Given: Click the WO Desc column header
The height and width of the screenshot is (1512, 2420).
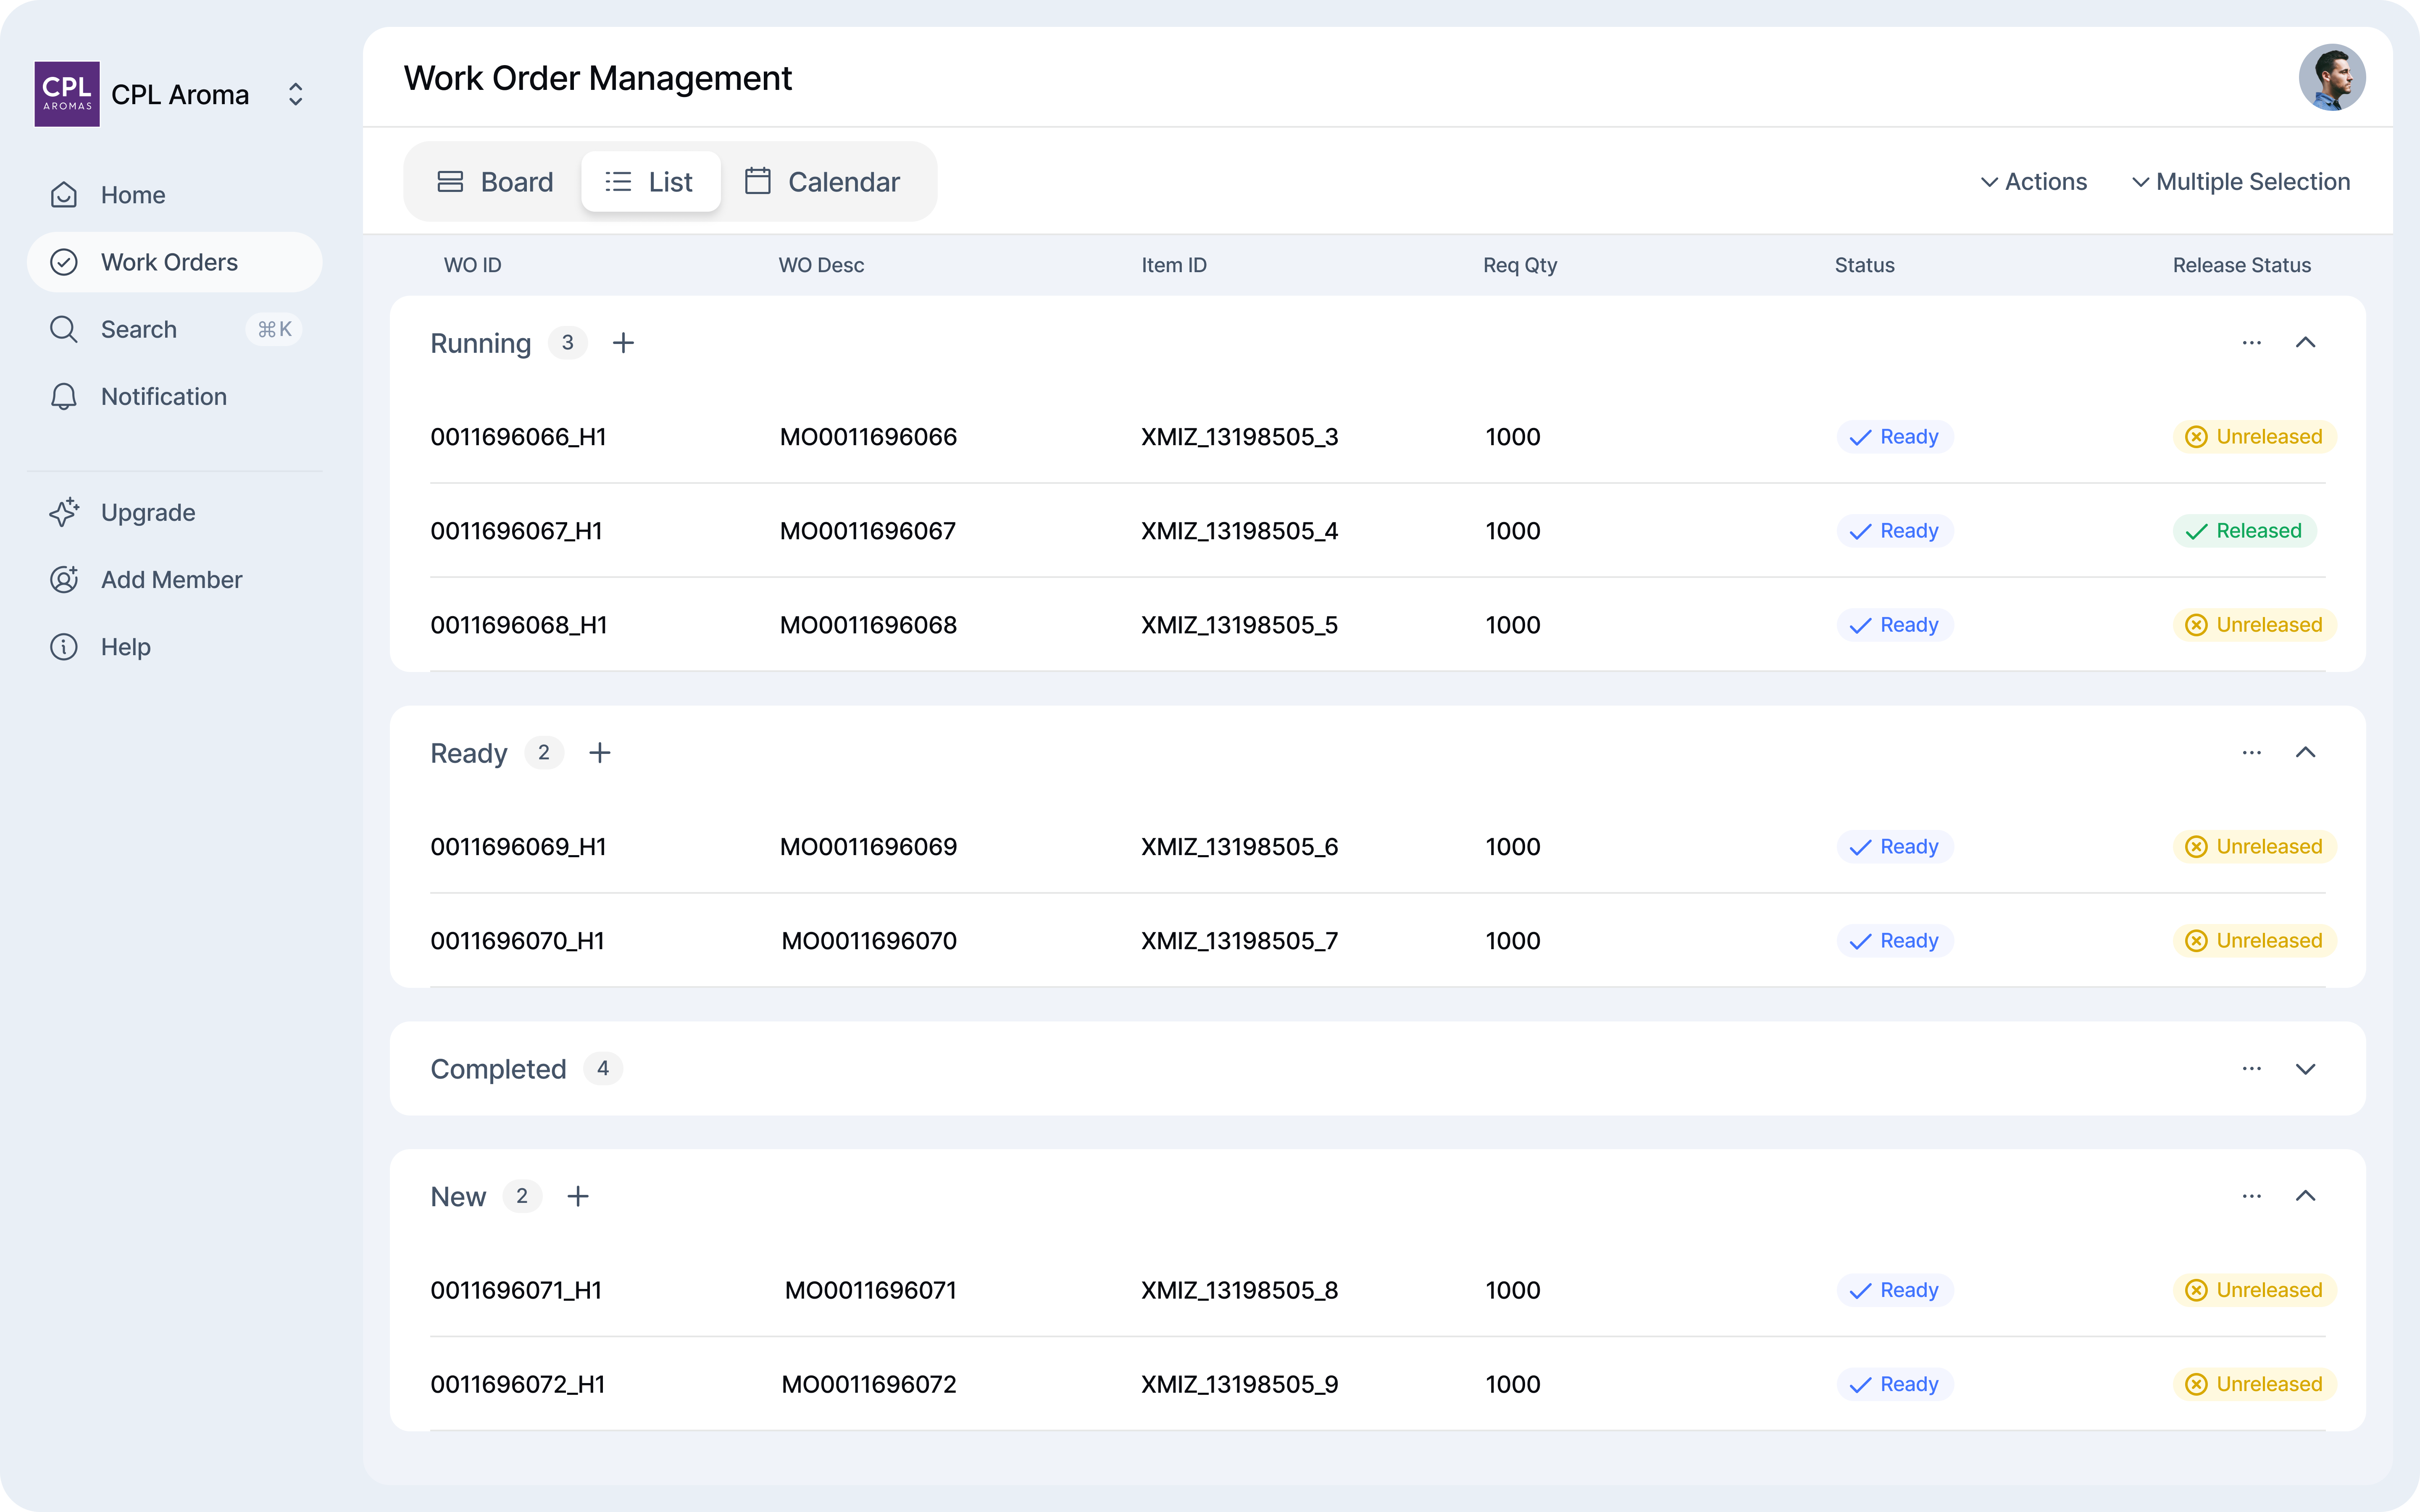Looking at the screenshot, I should [821, 265].
